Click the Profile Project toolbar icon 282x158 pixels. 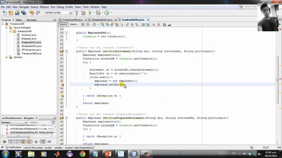(107, 13)
